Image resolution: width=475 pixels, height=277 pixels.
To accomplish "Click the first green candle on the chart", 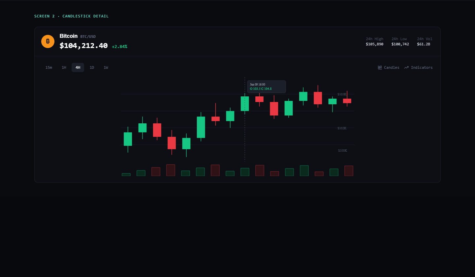I will pos(128,139).
